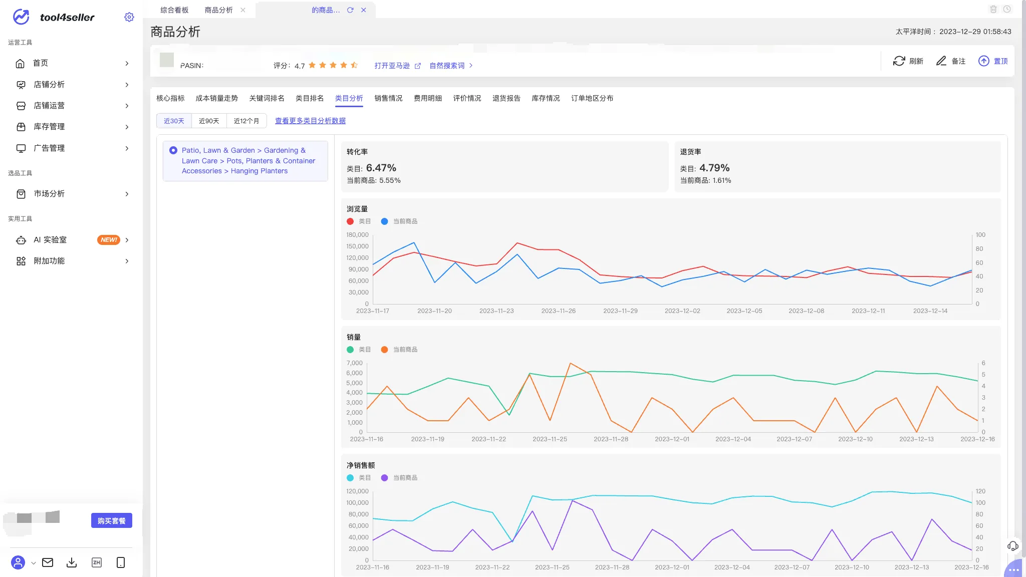Switch to the 关键词排名 tab
The image size is (1026, 577).
pyautogui.click(x=267, y=98)
